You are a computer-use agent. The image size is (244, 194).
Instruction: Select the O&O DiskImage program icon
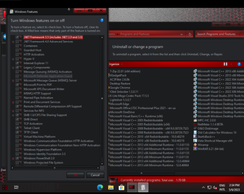[195, 129]
